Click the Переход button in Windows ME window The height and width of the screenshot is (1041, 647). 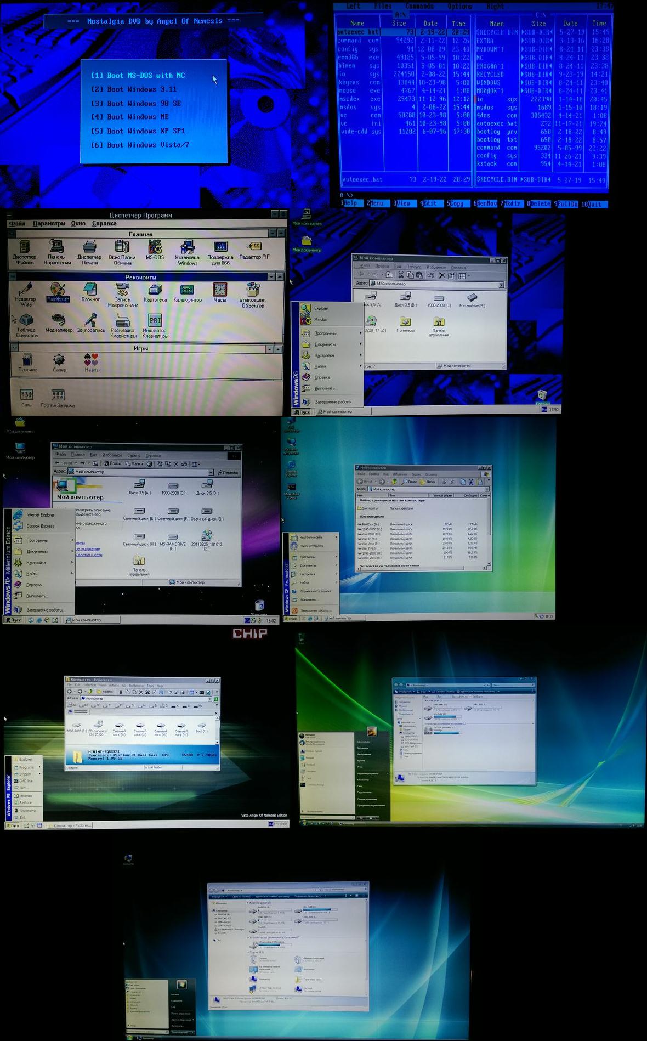228,472
